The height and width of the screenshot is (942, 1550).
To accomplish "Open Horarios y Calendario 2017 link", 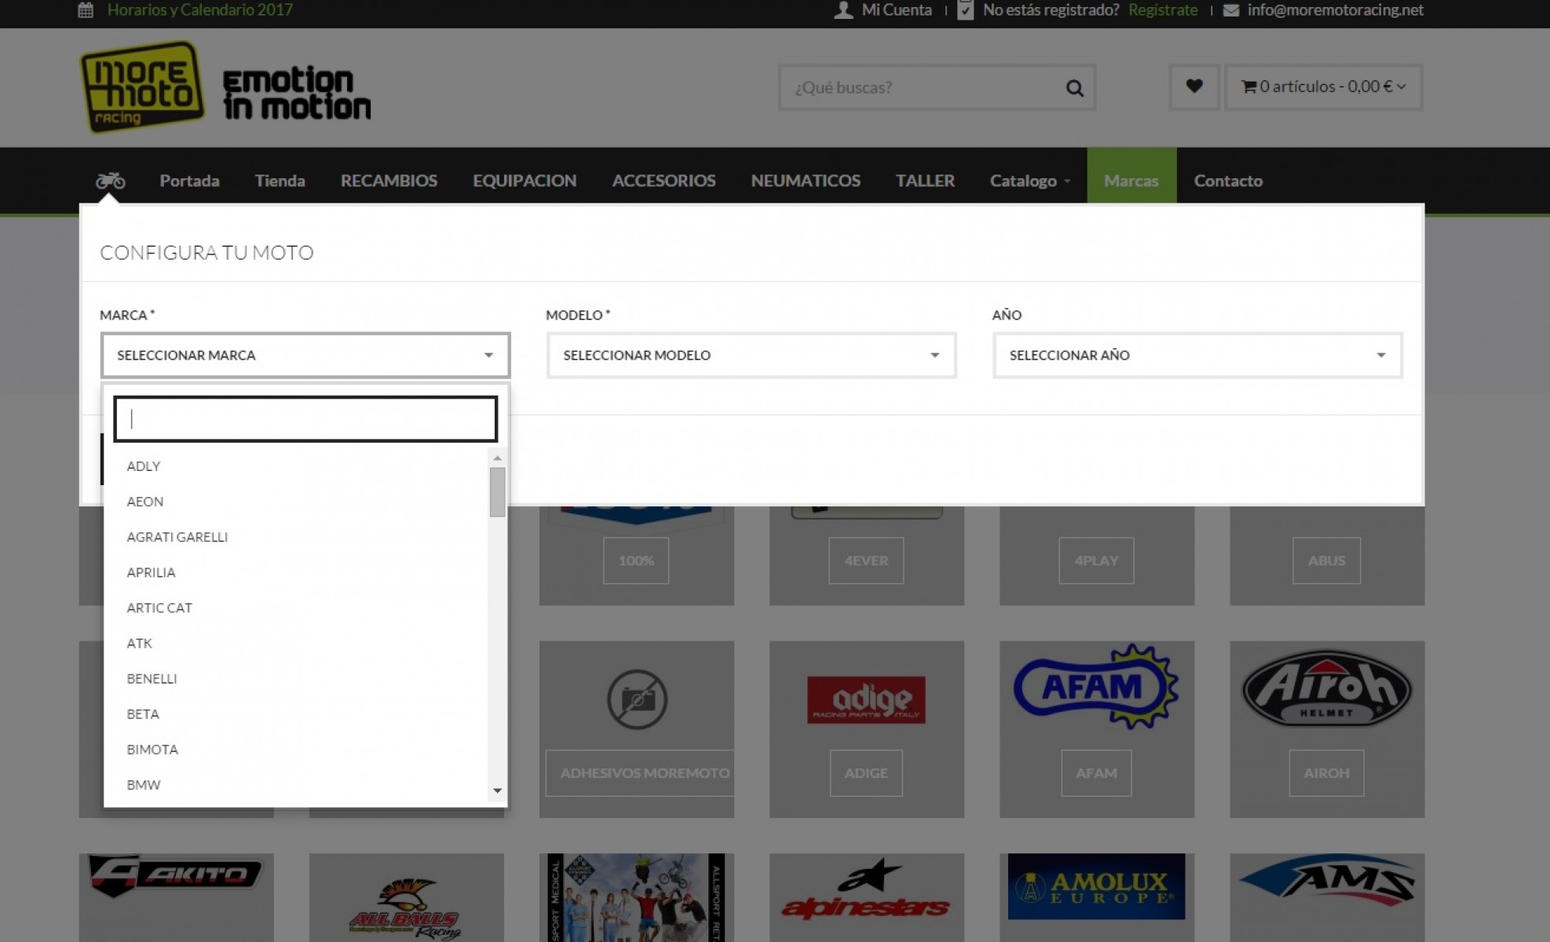I will (199, 10).
